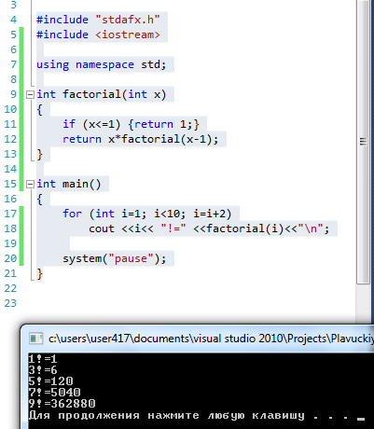This screenshot has width=374, height=429.
Task: Click the opening brace on line 10
Action: coord(39,109)
